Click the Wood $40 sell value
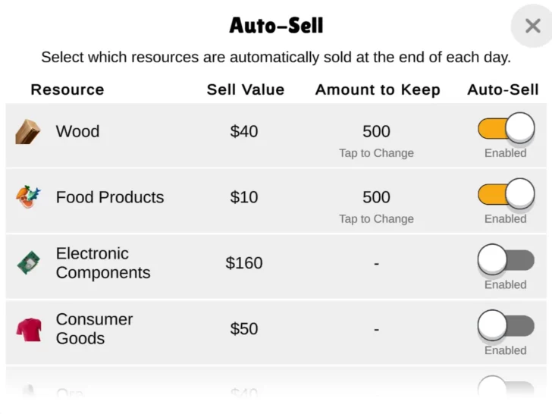 coord(244,132)
